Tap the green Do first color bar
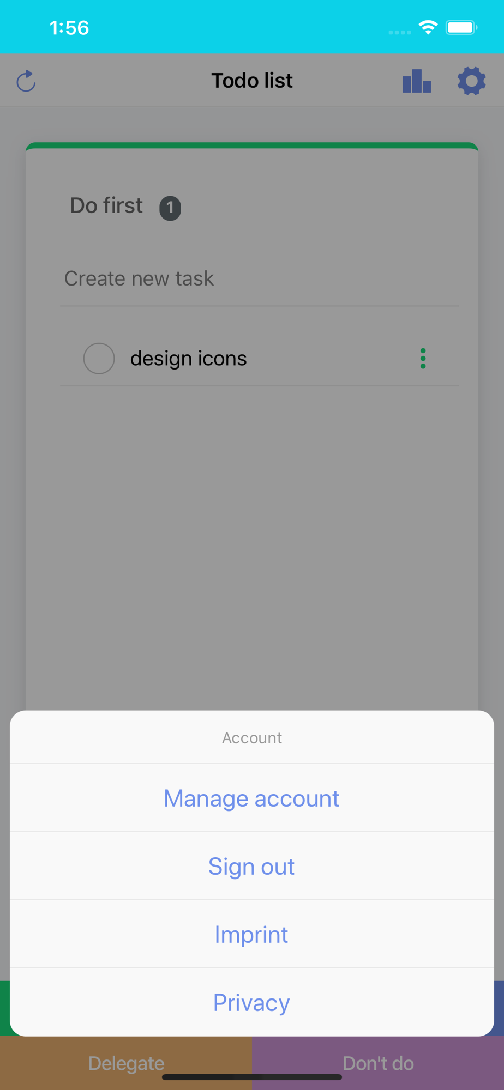Viewport: 504px width, 1090px height. click(252, 146)
